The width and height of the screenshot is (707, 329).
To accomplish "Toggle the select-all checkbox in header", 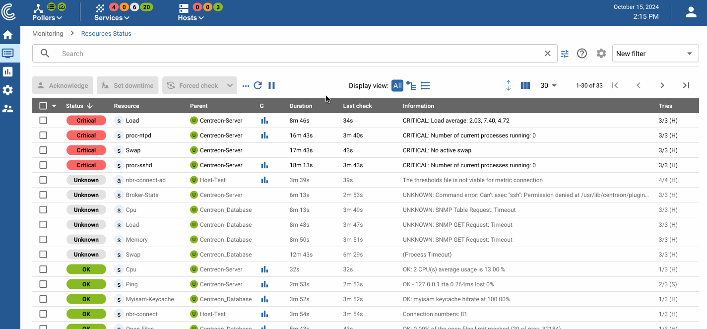I will pos(43,106).
